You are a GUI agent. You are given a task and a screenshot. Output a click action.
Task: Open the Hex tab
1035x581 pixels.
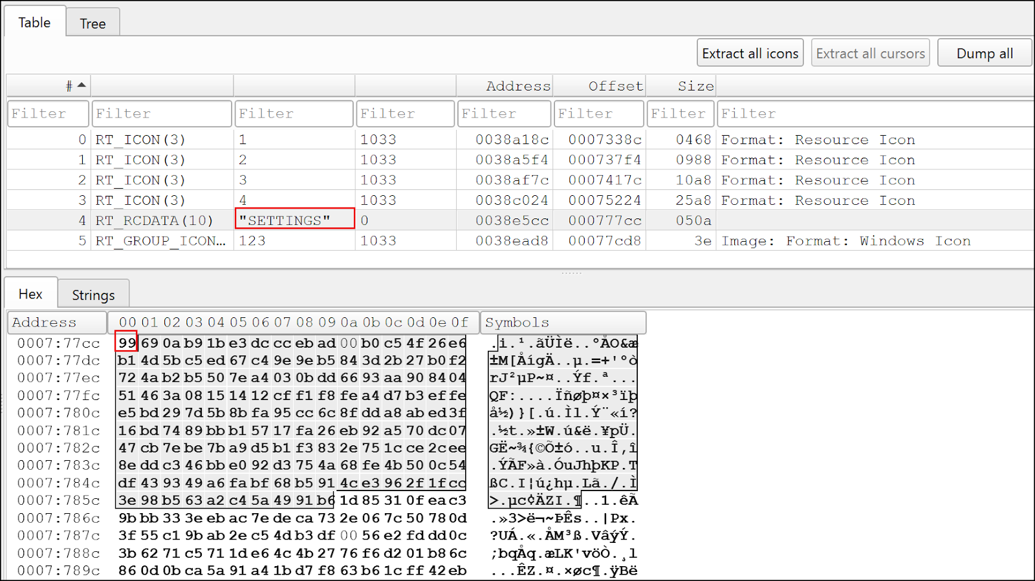30,294
